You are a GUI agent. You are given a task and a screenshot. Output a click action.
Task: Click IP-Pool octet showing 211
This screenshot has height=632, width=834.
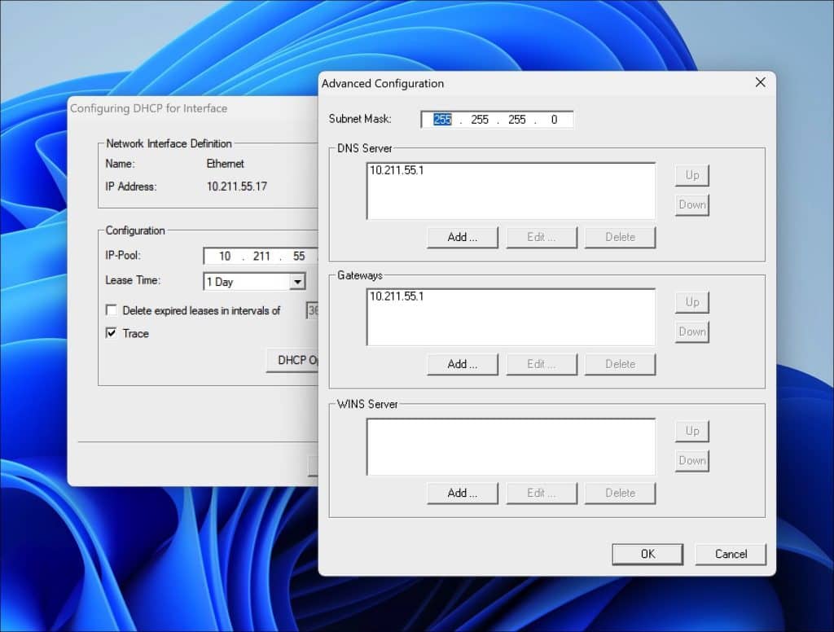click(x=261, y=257)
